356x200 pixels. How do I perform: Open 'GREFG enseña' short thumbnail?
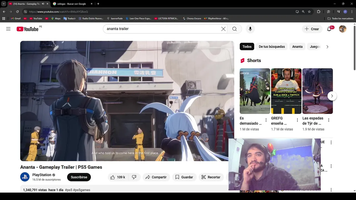tap(286, 91)
